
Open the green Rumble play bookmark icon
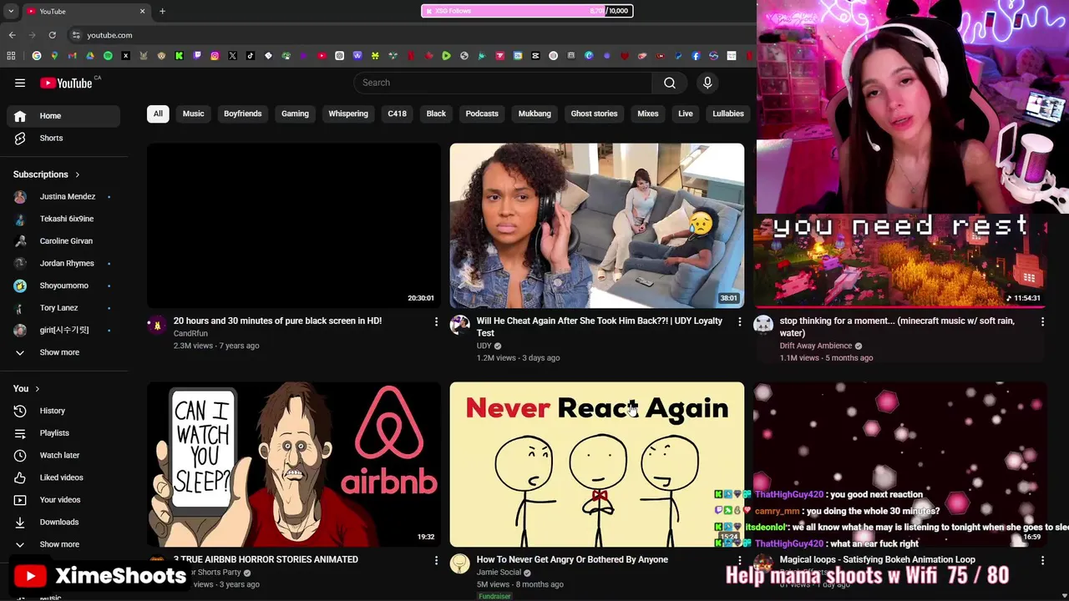tap(446, 56)
